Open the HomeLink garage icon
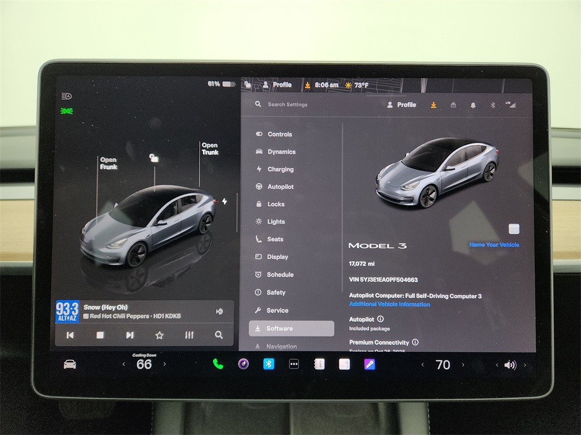 (453, 105)
